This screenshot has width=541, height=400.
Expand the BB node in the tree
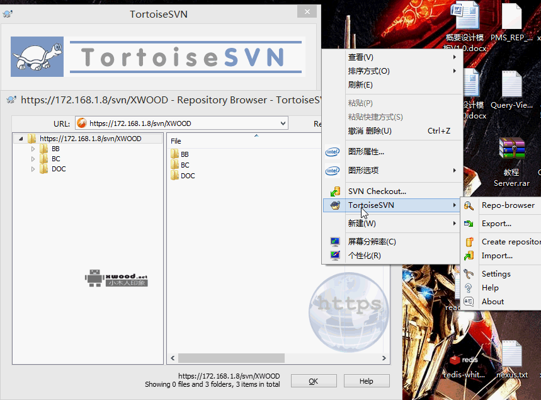point(33,149)
